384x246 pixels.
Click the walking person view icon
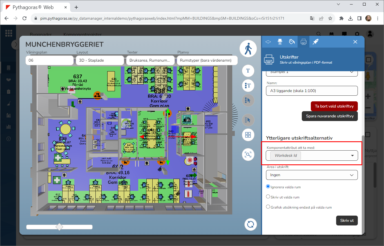click(x=248, y=49)
